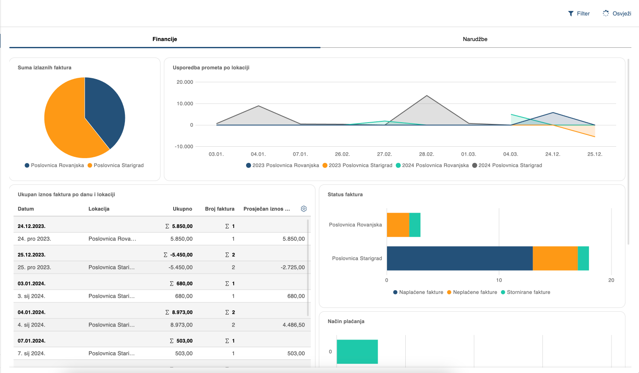The width and height of the screenshot is (639, 373).
Task: Click the sum icon beside 680,00 total
Action: pos(172,284)
